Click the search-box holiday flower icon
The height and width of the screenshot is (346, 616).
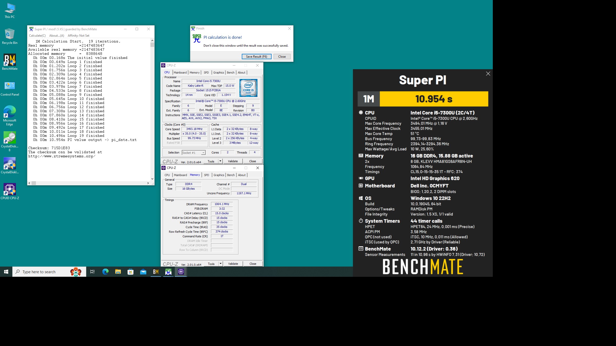tap(76, 272)
